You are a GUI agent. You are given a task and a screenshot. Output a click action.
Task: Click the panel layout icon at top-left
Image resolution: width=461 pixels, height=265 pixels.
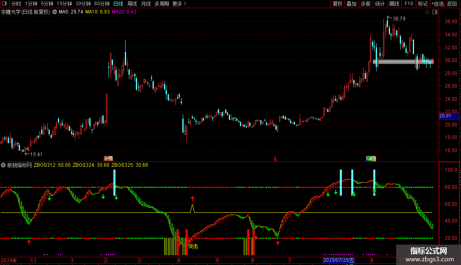pos(4,4)
